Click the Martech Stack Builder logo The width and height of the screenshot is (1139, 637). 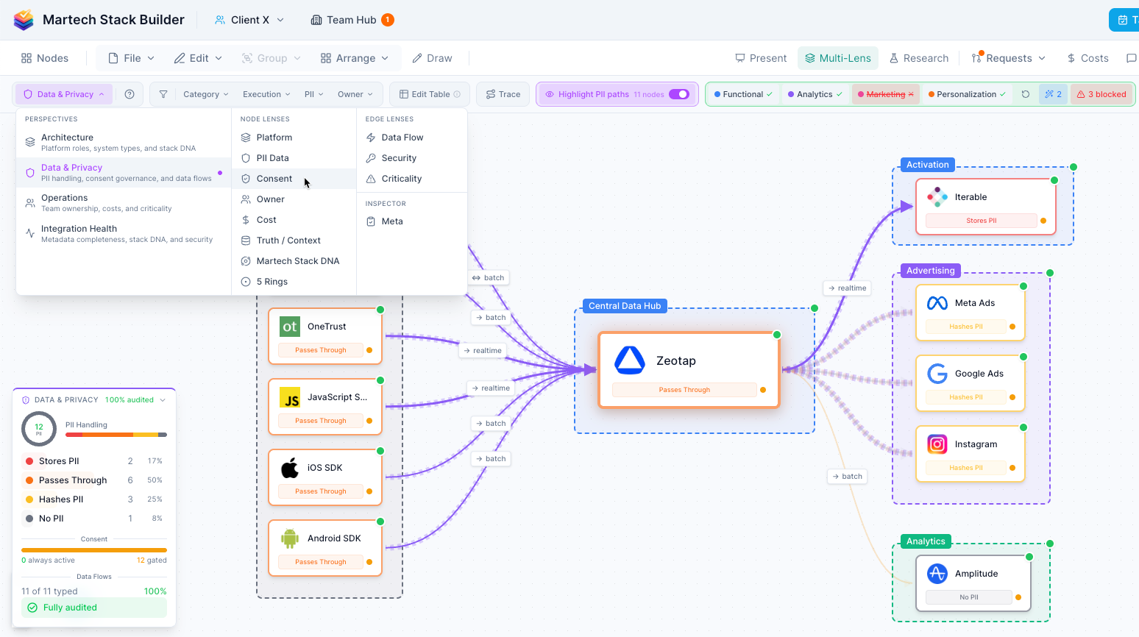[24, 20]
